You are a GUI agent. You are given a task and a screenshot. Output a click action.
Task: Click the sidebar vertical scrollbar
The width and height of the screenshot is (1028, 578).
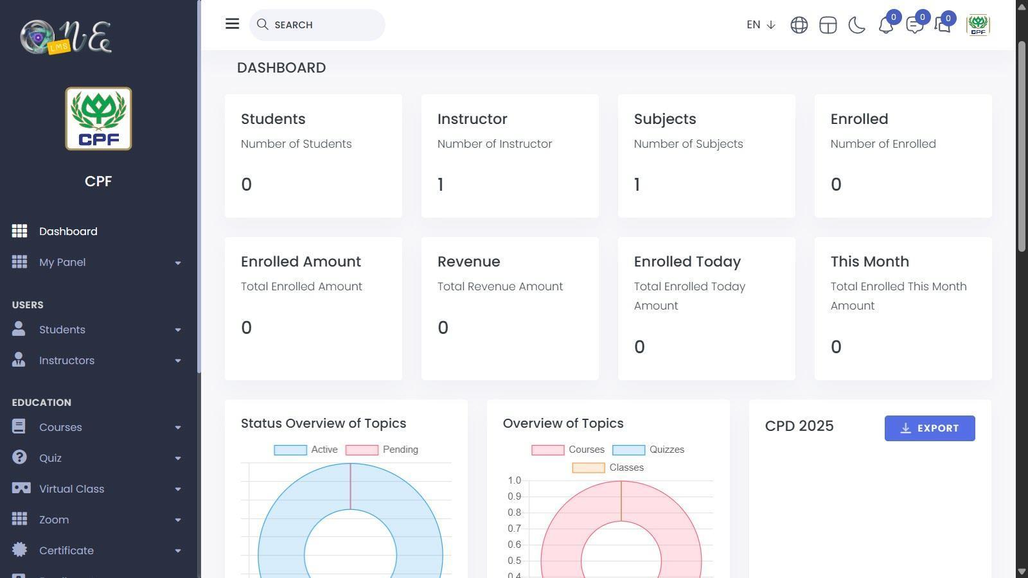tap(199, 186)
